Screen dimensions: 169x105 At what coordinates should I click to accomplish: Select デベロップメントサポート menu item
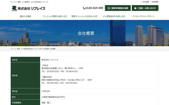click(x=144, y=16)
